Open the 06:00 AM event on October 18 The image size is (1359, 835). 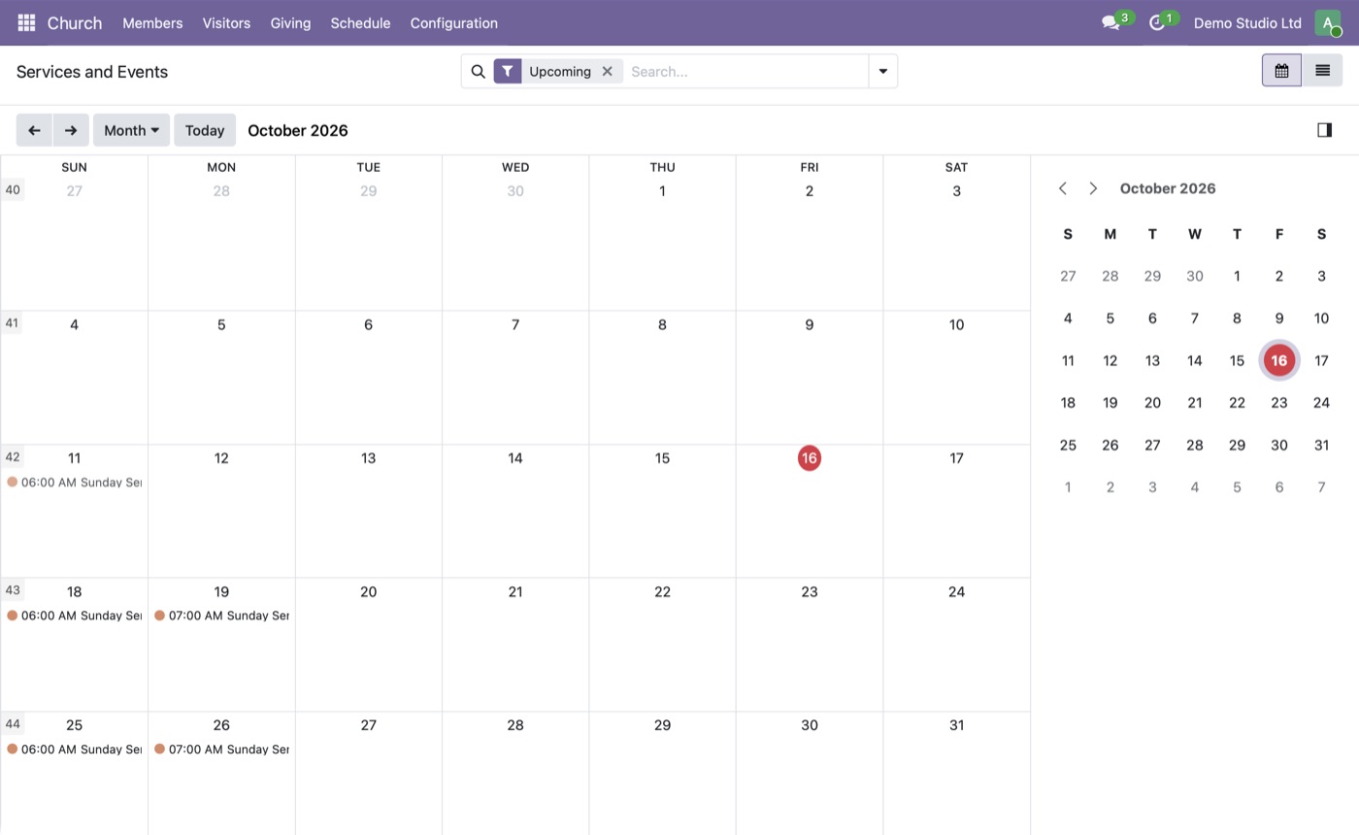pos(74,616)
